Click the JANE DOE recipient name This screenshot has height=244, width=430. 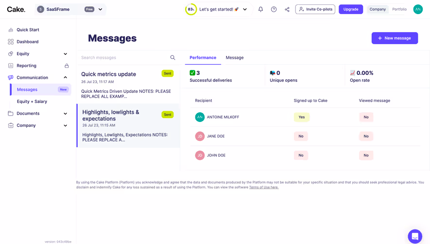(216, 136)
